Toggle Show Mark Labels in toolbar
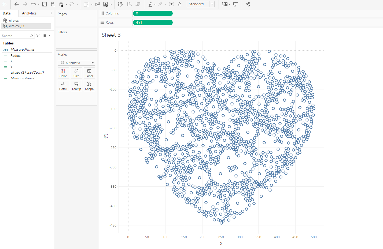The width and height of the screenshot is (383, 249). coord(172,4)
